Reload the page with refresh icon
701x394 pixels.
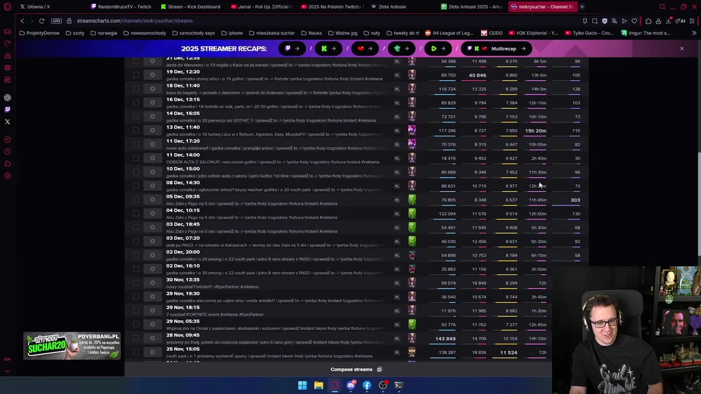click(x=42, y=21)
